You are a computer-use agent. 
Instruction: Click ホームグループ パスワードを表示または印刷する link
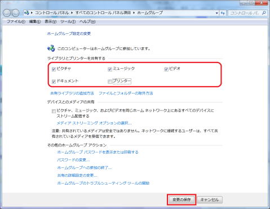click(98, 152)
